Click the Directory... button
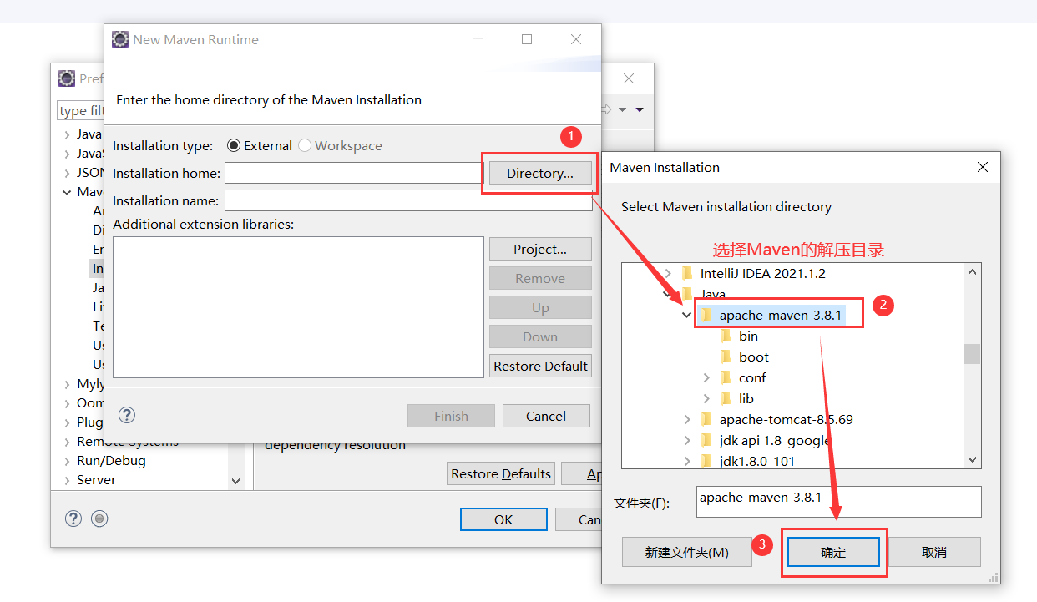 539,173
